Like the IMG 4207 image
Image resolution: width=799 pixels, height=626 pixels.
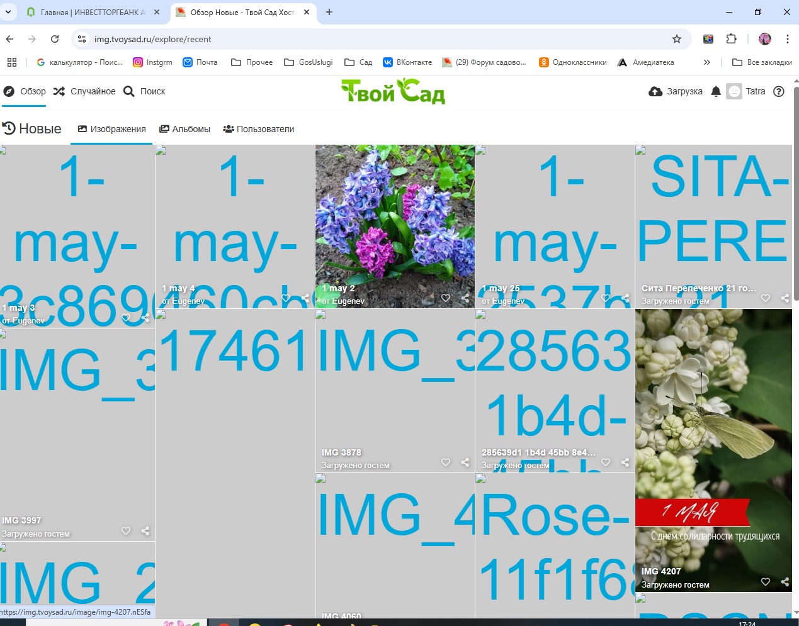766,581
